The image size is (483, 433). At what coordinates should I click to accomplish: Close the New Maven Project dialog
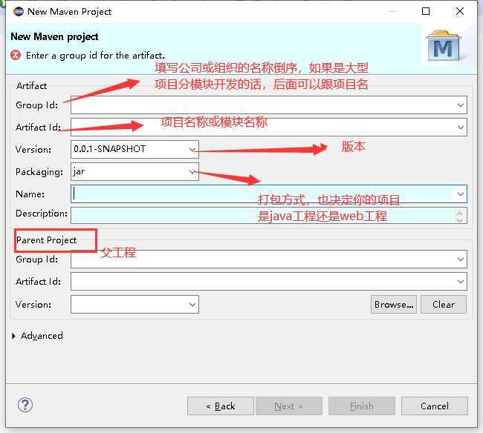pyautogui.click(x=459, y=11)
